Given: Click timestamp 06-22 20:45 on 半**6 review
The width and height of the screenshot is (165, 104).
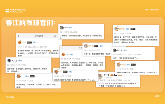Looking at the screenshot, I should pyautogui.click(x=89, y=50).
